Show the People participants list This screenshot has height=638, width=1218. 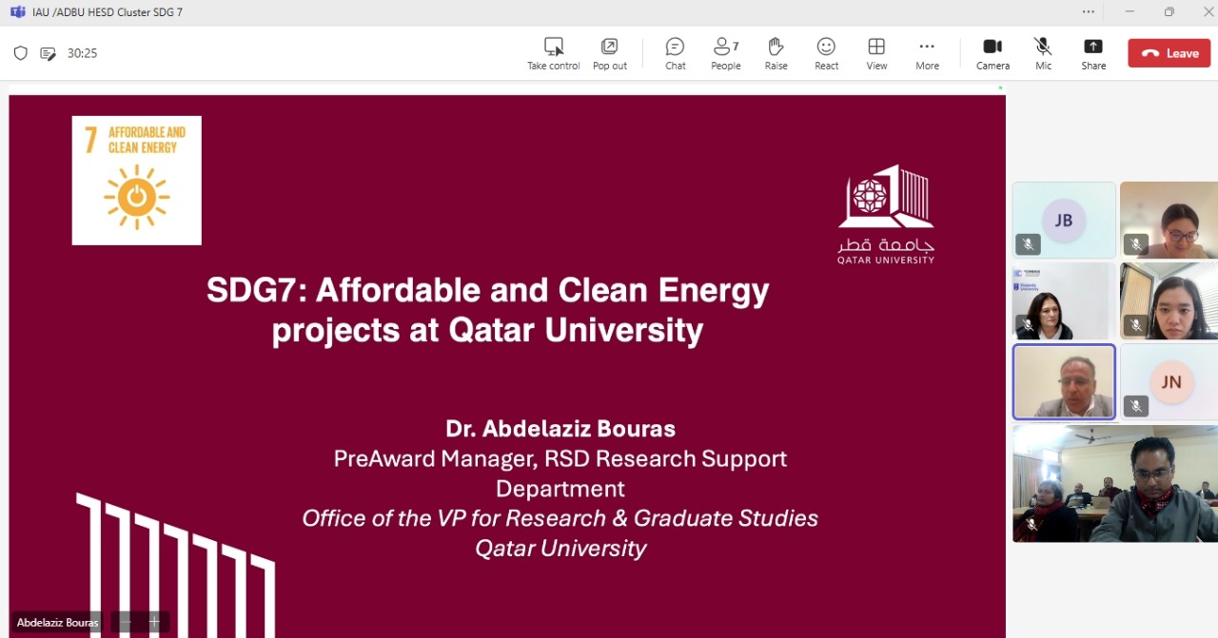pos(726,53)
